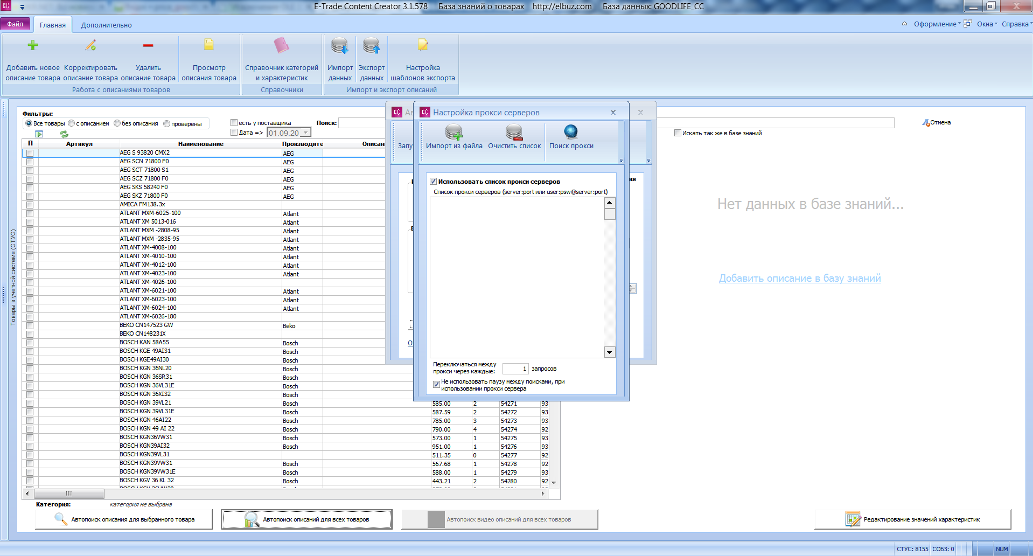1033x556 pixels.
Task: Click СТУС: 8155 in status bar
Action: (912, 549)
